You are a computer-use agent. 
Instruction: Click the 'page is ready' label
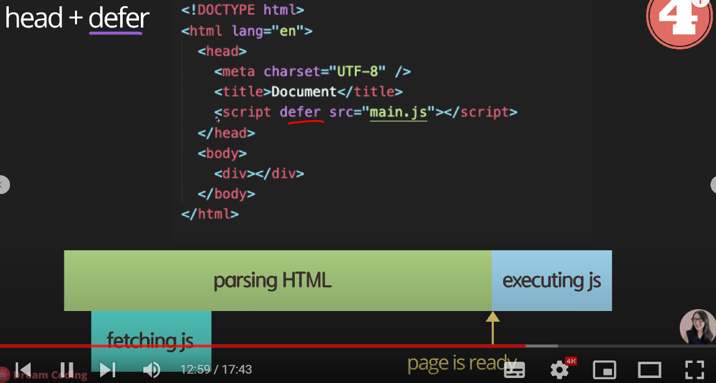coord(462,364)
